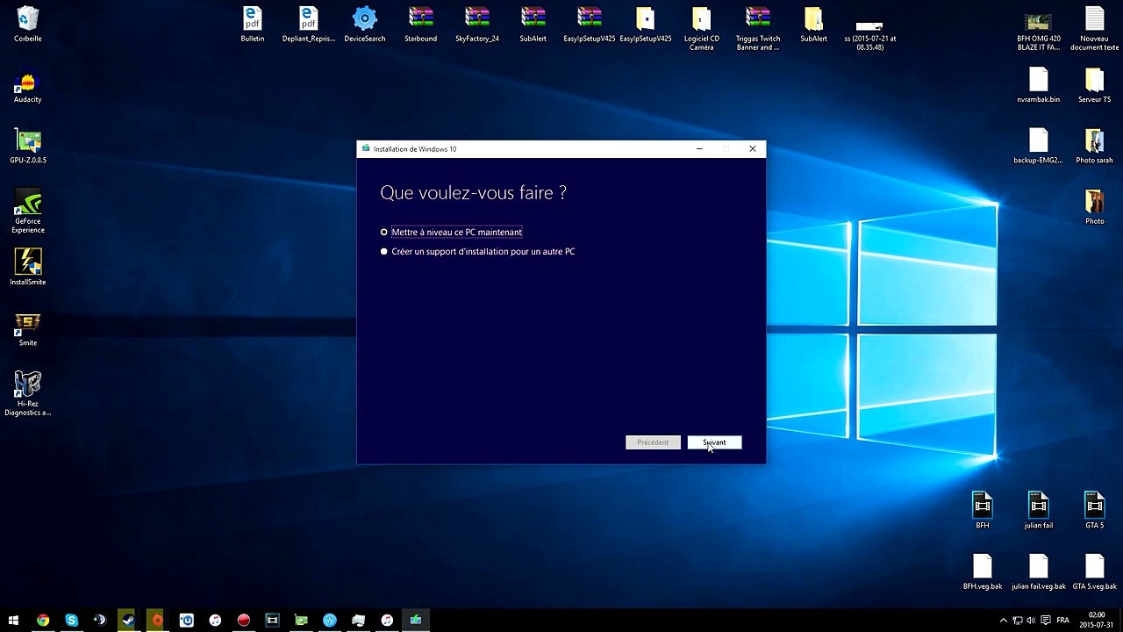Open the taskbar clock and date
This screenshot has width=1123, height=632.
coord(1097,620)
